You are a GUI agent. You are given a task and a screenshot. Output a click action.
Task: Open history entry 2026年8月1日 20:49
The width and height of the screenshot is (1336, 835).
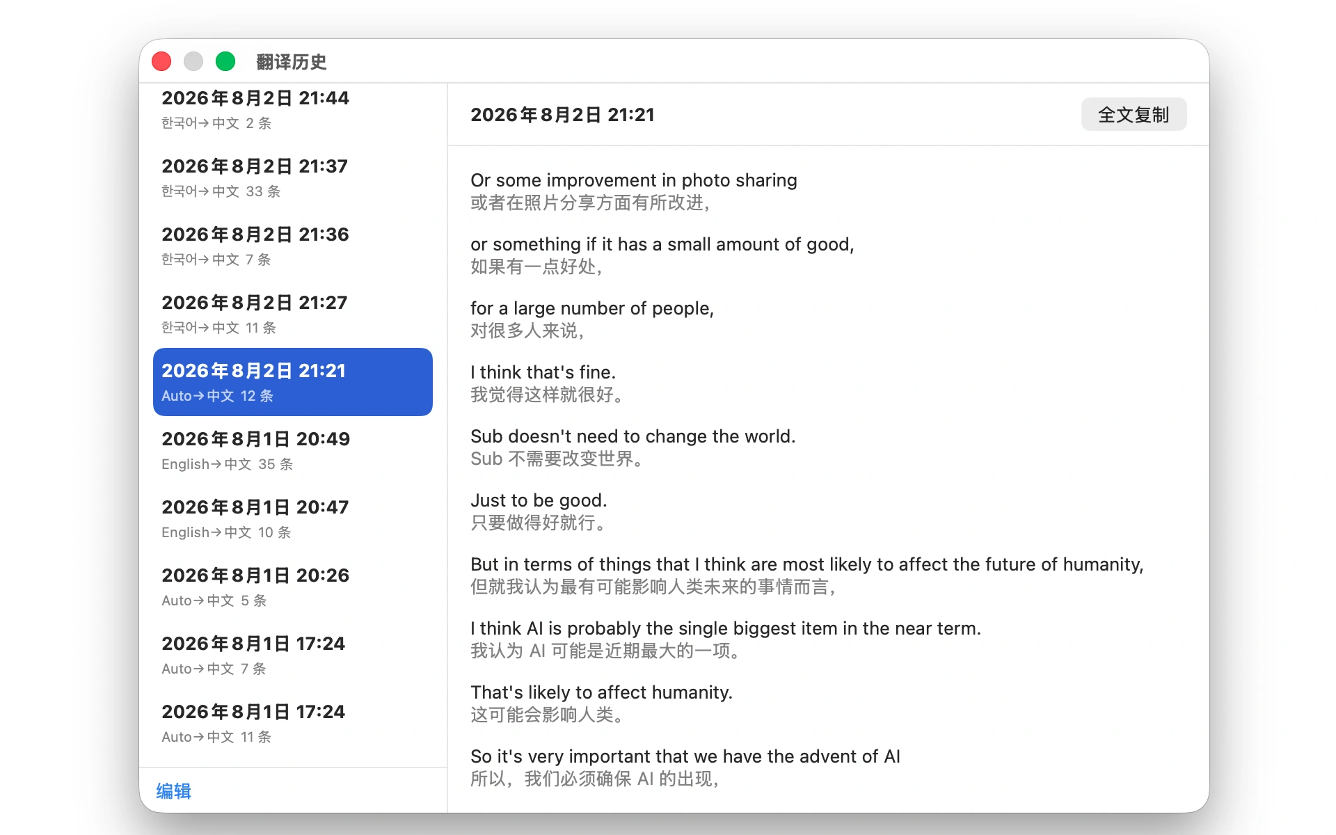point(293,450)
